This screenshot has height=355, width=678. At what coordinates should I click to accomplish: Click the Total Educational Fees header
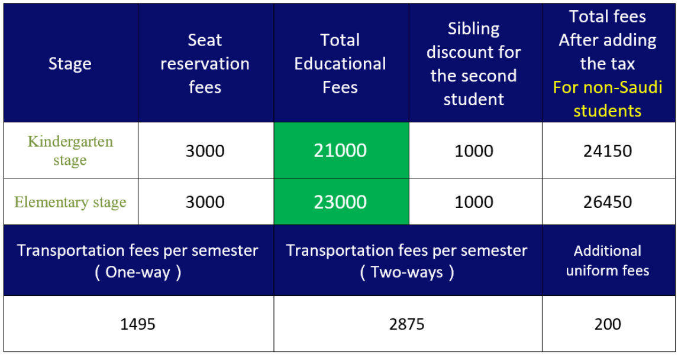point(341,63)
